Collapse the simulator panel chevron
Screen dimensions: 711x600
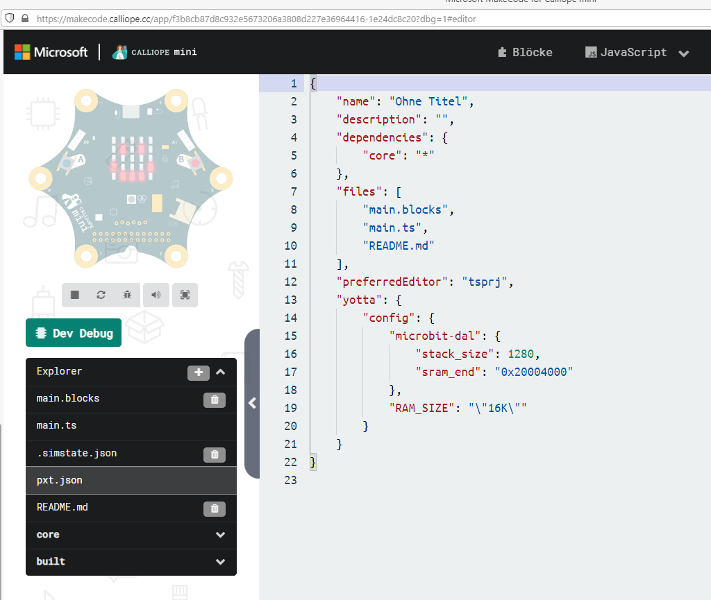click(251, 402)
